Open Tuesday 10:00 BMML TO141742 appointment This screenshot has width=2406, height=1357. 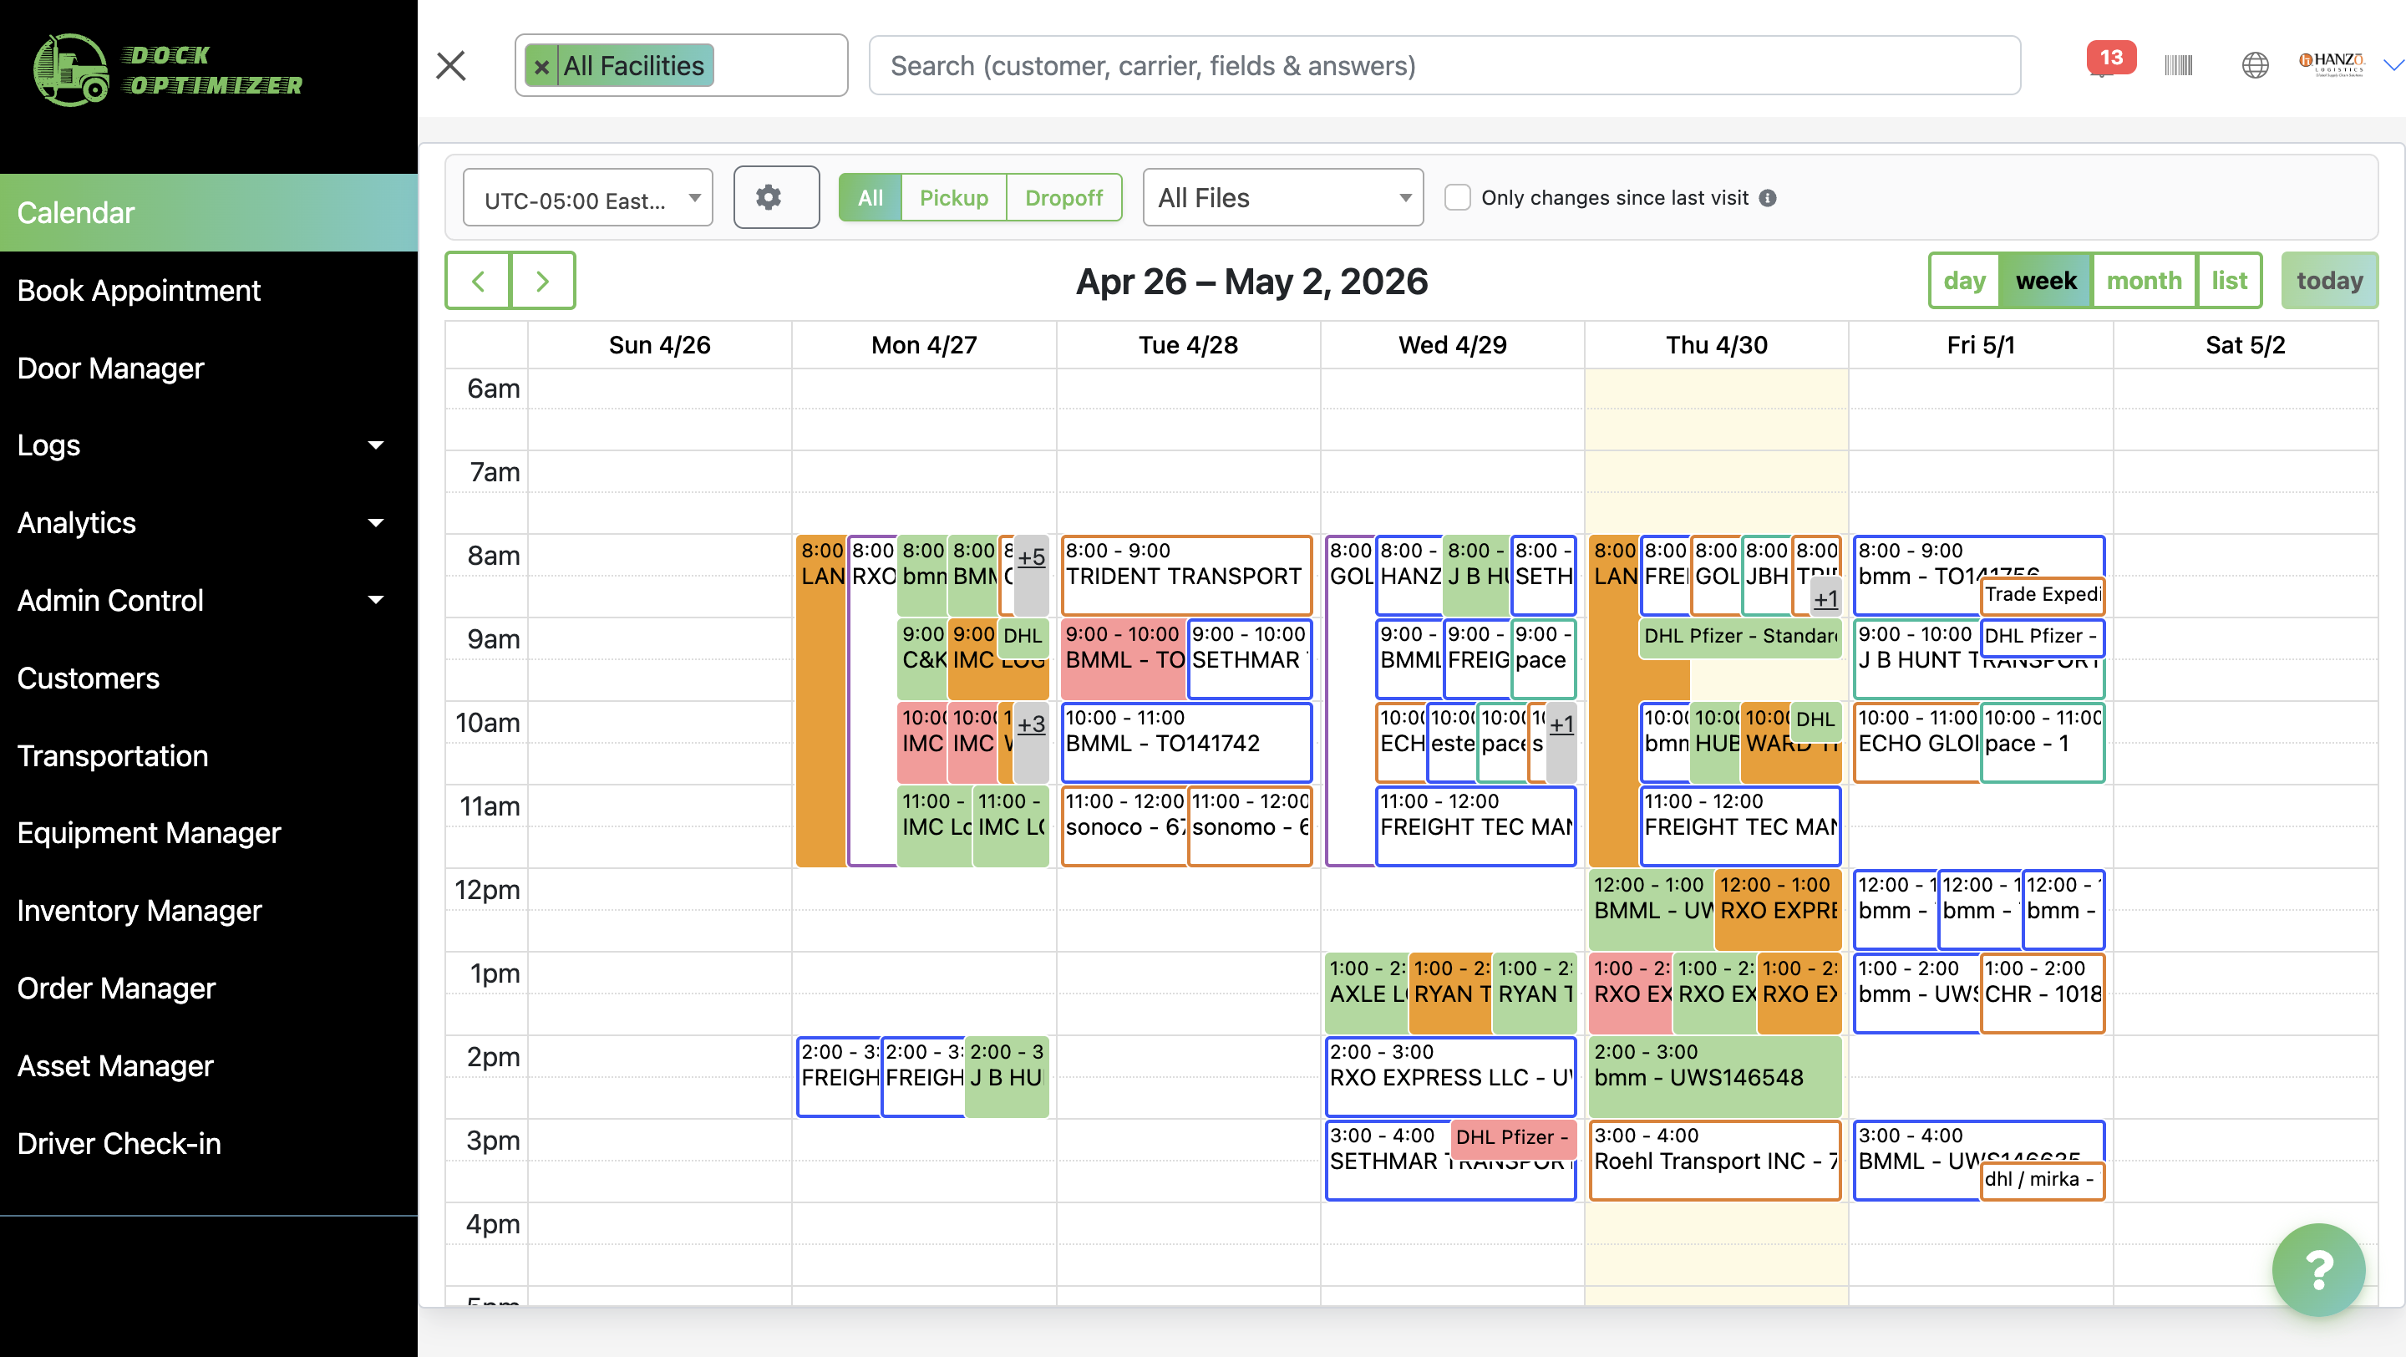coord(1186,741)
